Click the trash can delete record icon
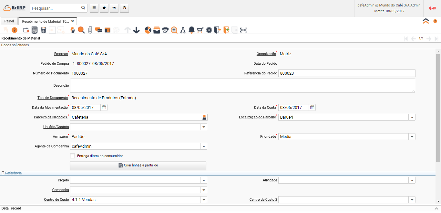This screenshot has width=441, height=213. (x=43, y=30)
